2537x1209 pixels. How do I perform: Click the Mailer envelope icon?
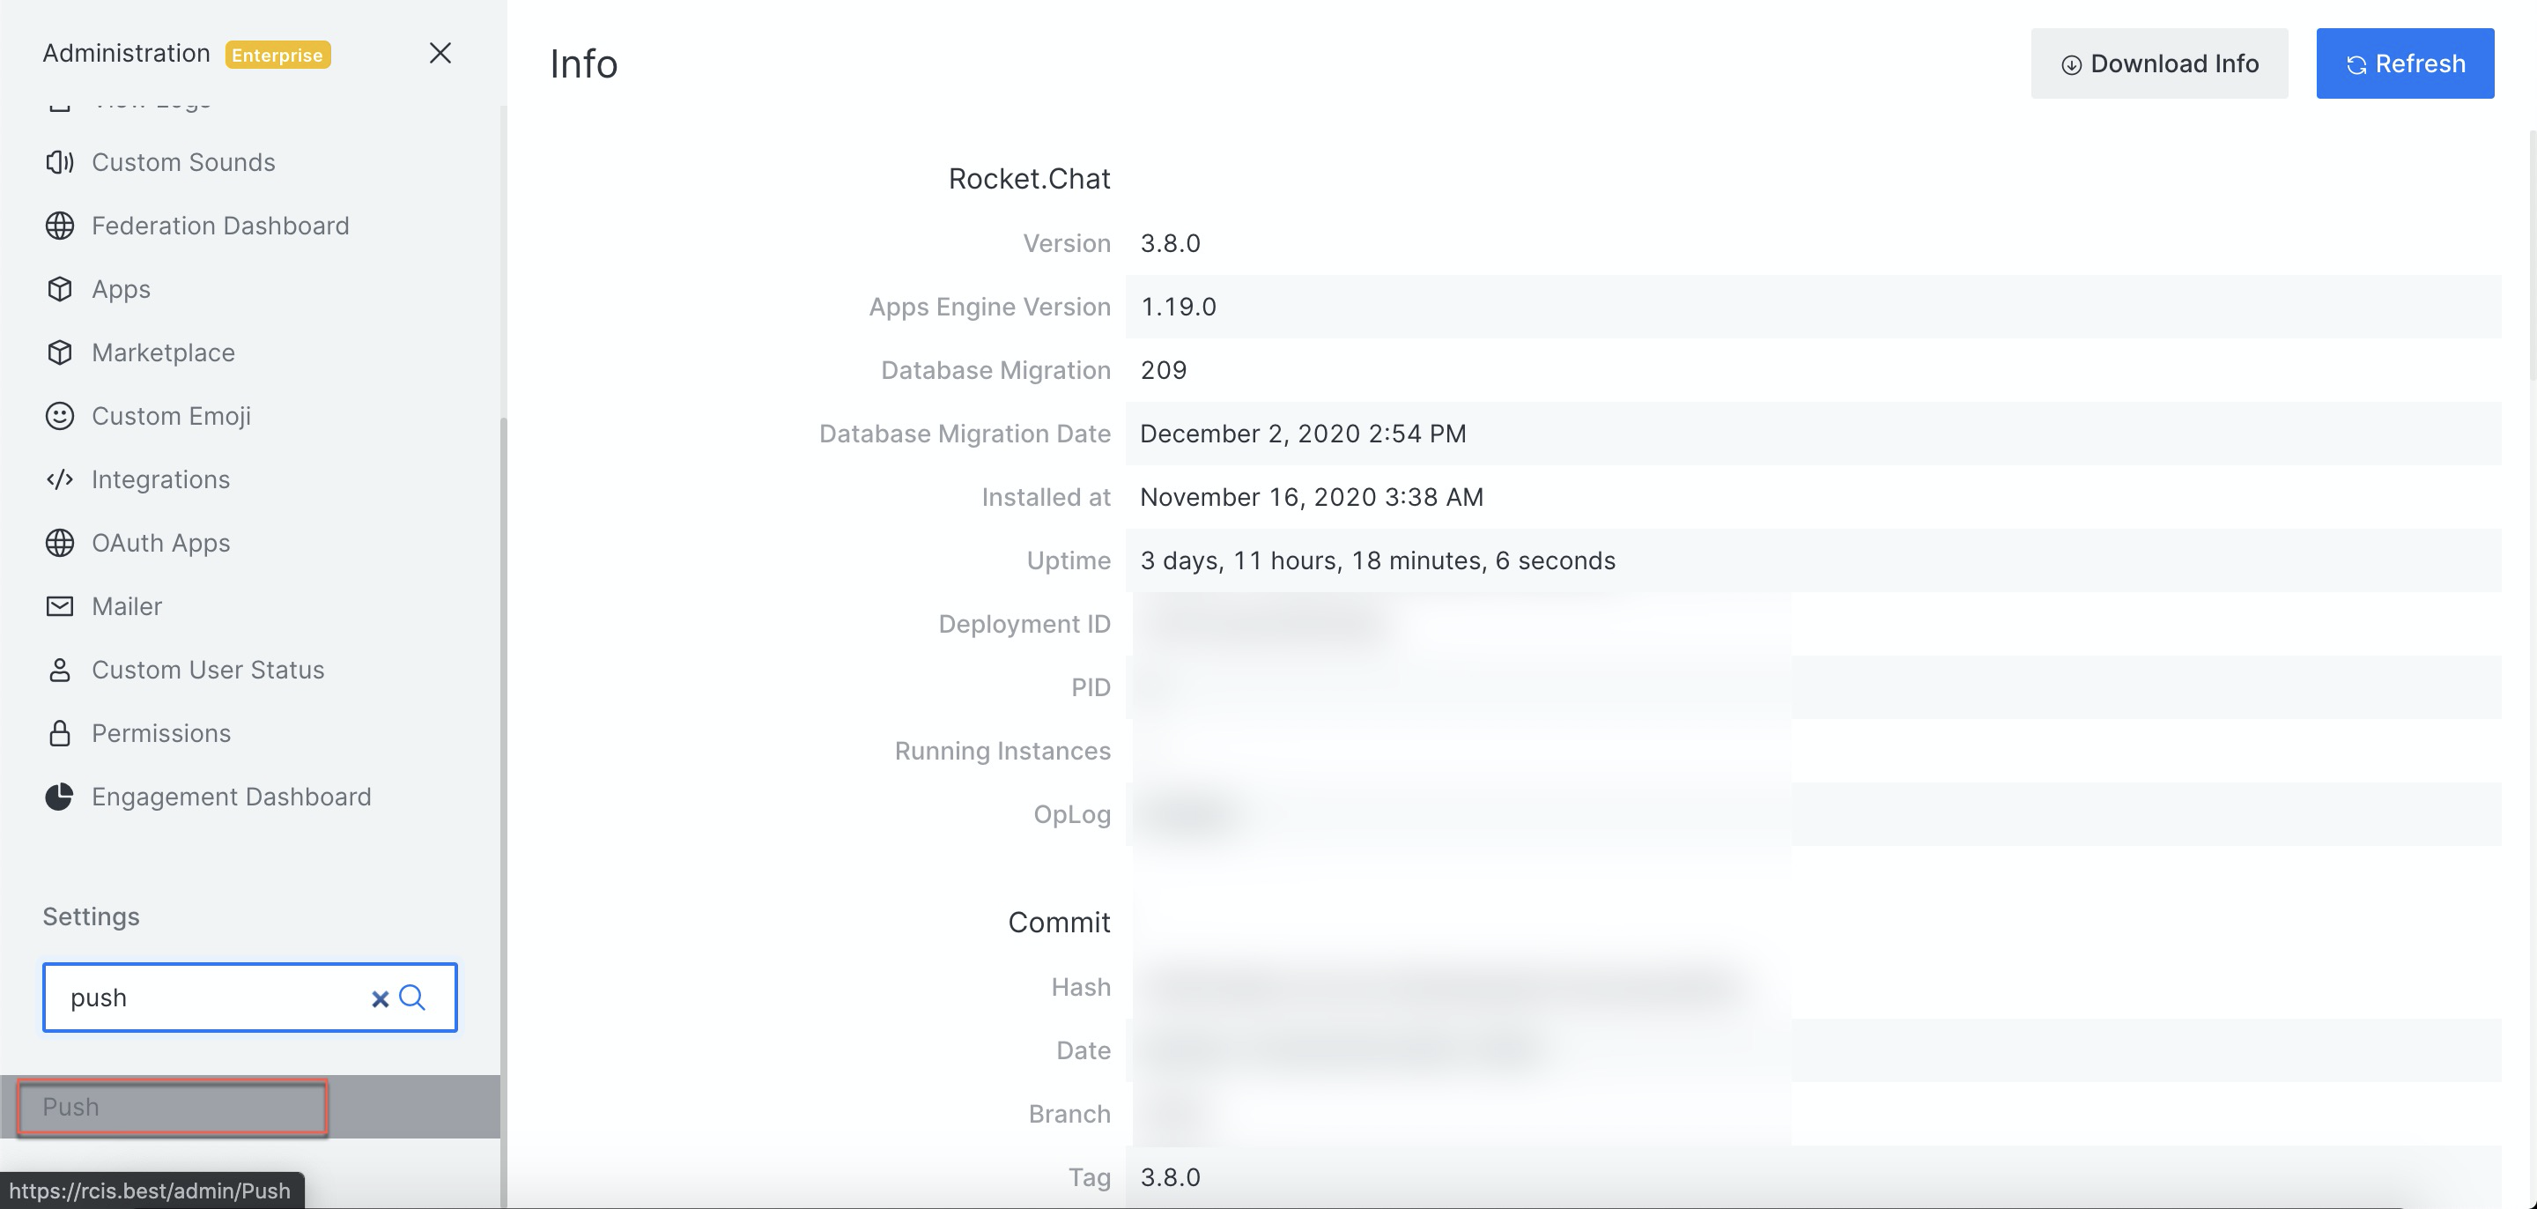(x=59, y=606)
